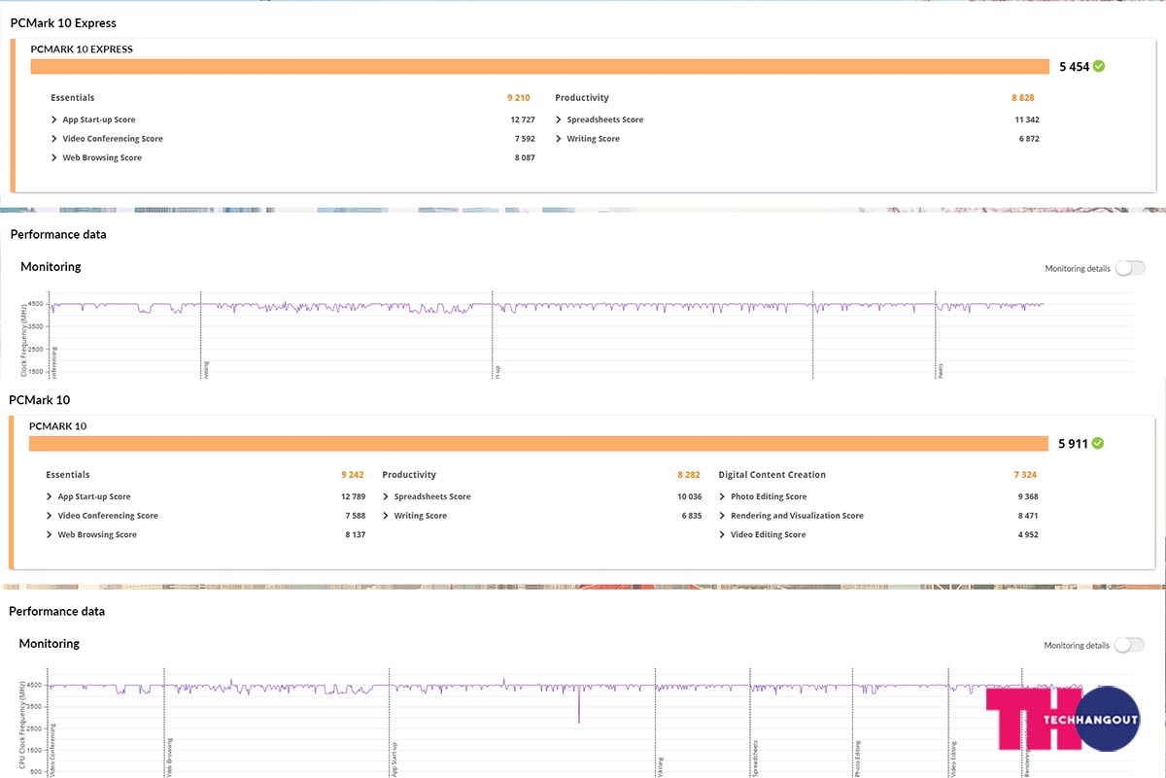Click the PCMark 10 orange score bar
Screen dimensions: 1166x778
(x=539, y=443)
